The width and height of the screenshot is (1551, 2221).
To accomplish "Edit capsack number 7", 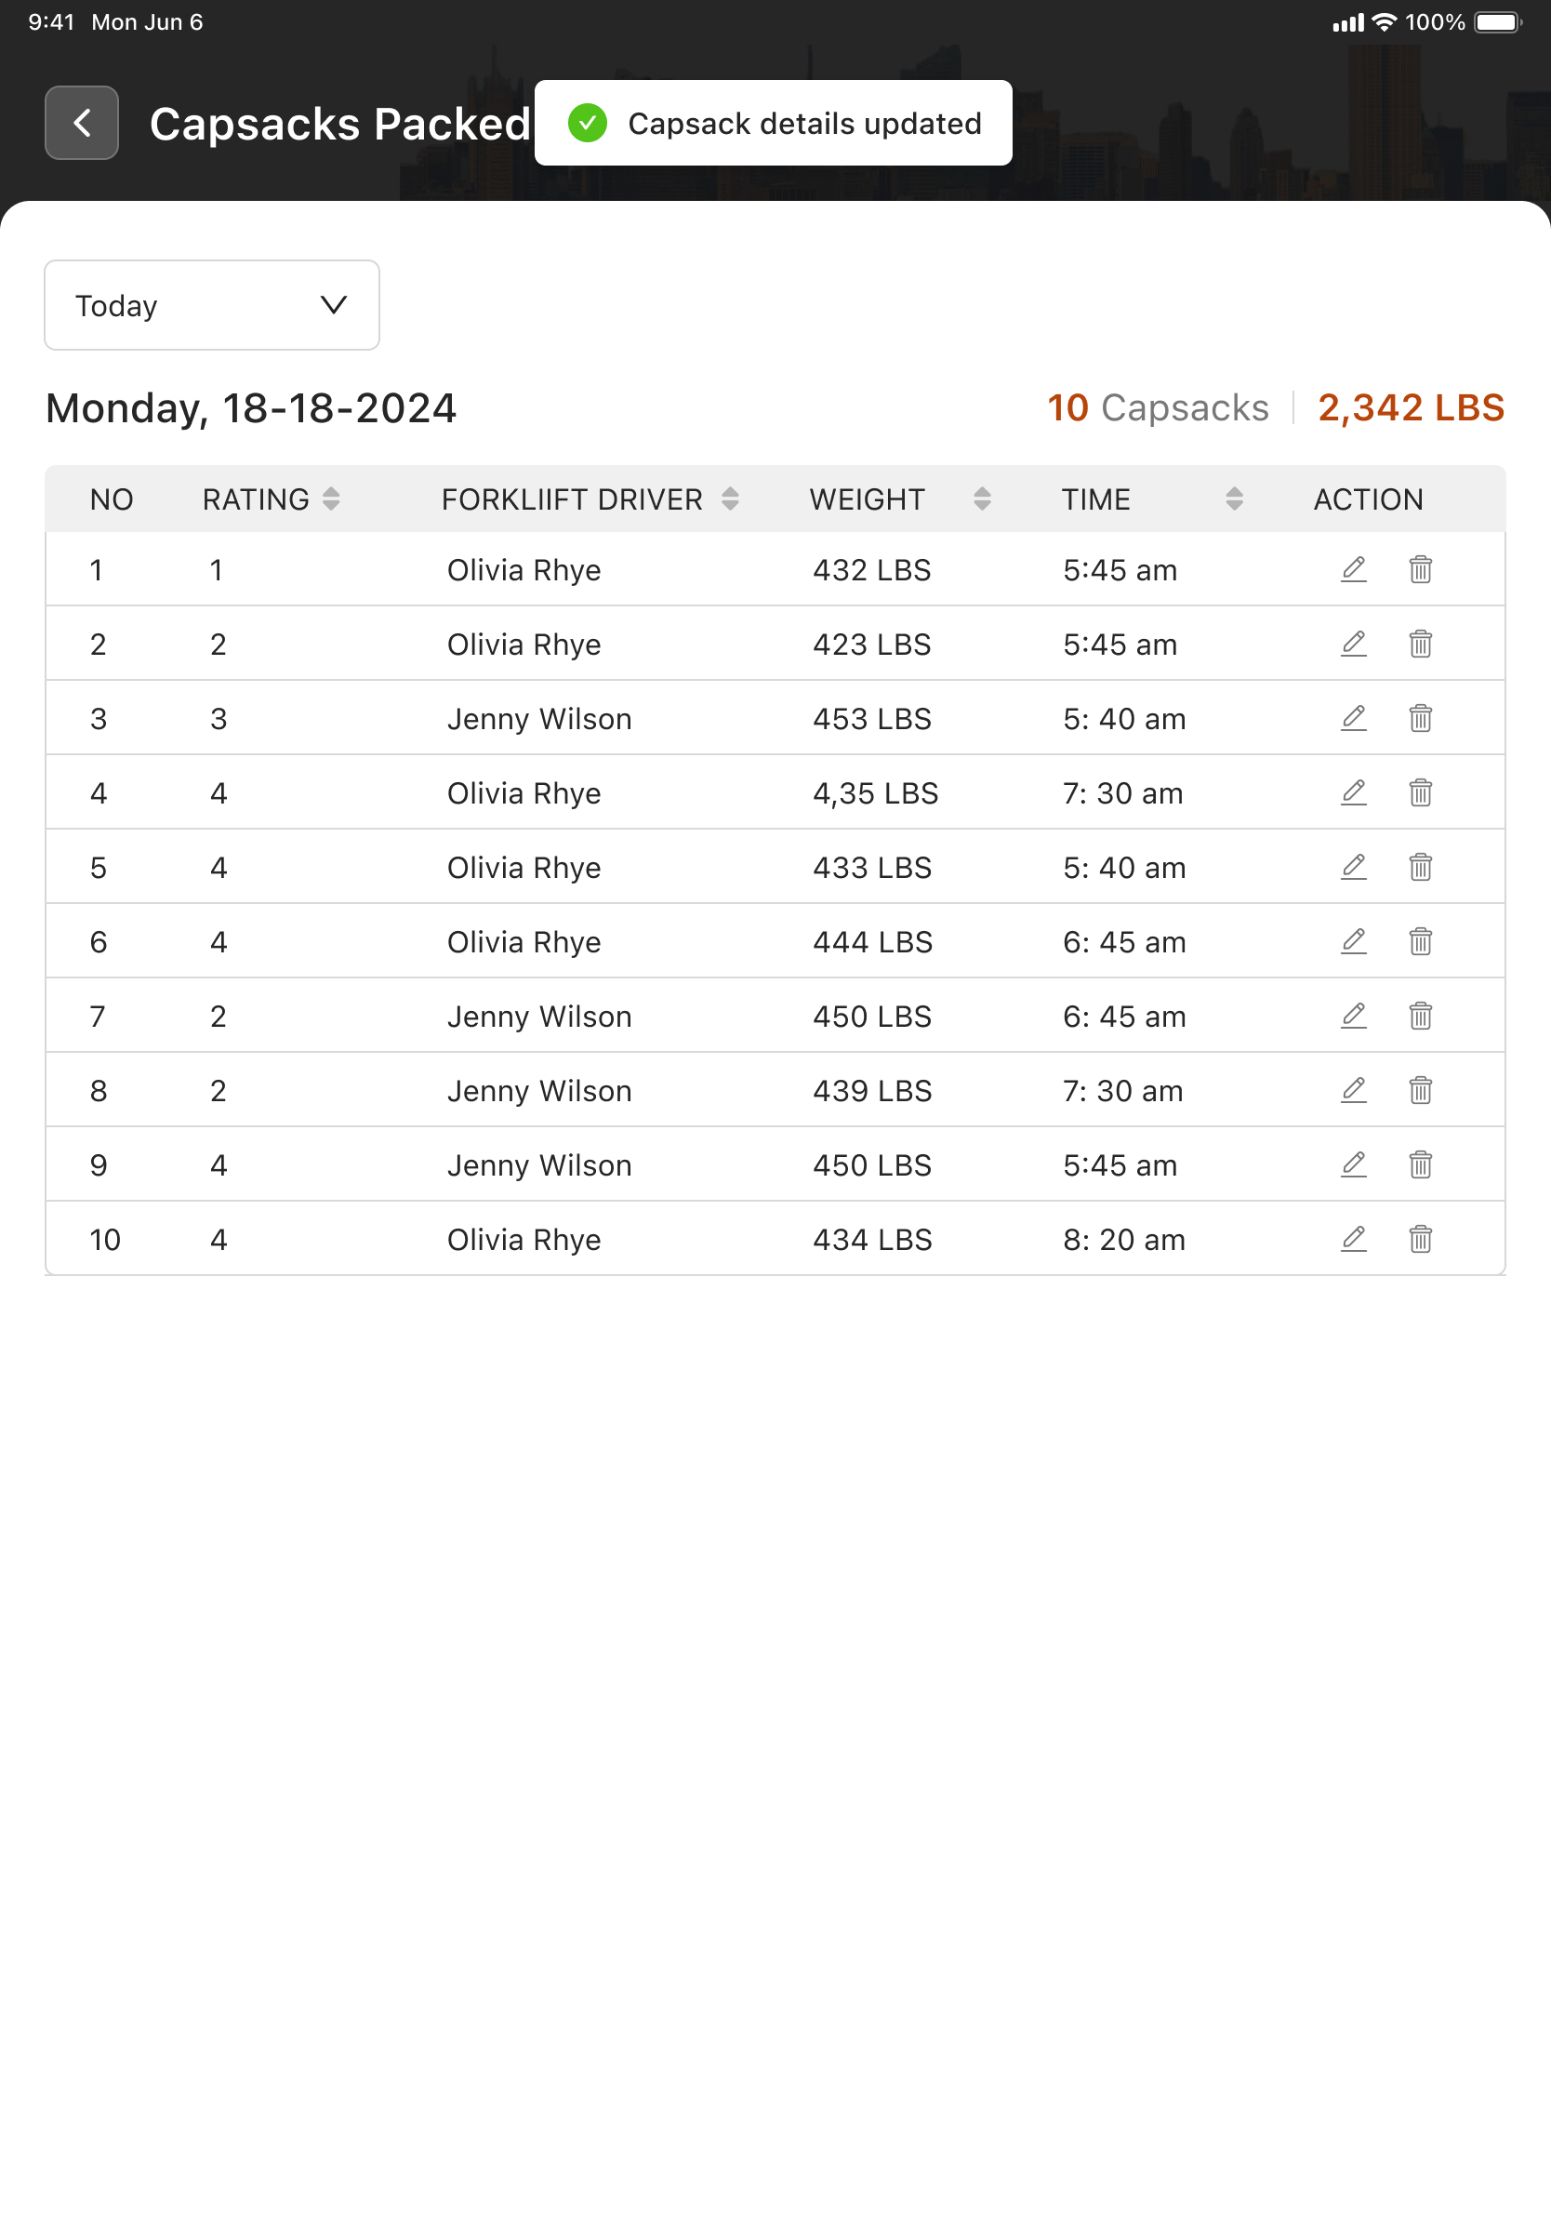I will point(1354,1017).
